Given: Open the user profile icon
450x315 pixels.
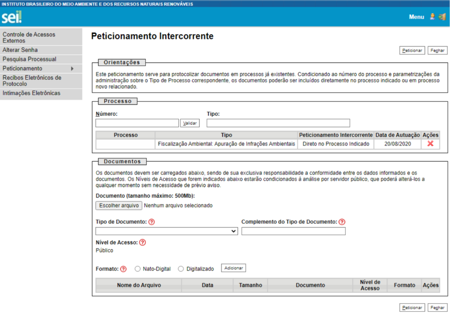Looking at the screenshot, I should 432,17.
